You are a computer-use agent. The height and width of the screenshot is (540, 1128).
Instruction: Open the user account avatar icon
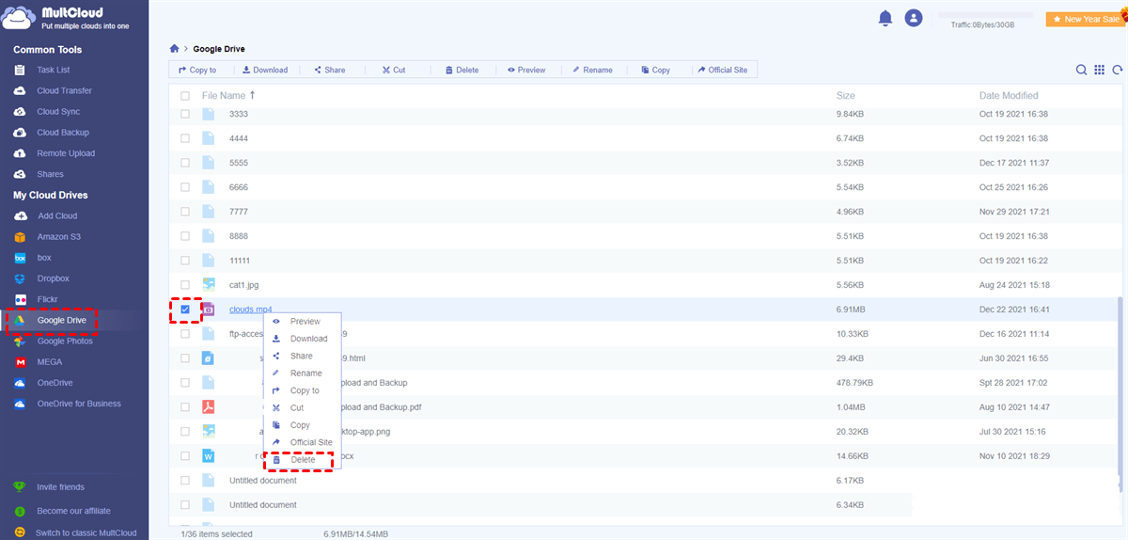(913, 18)
